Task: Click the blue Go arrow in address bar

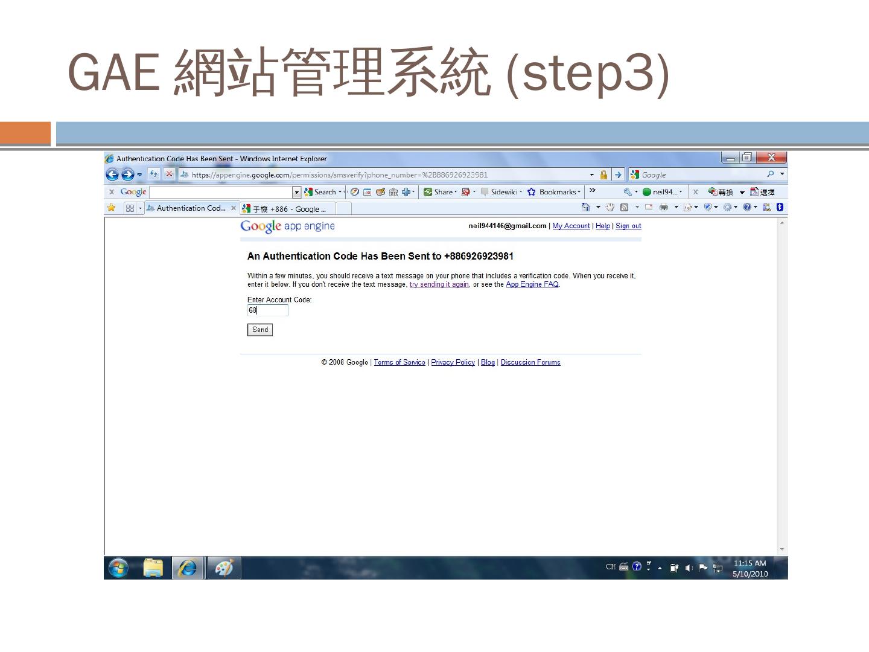Action: click(618, 175)
